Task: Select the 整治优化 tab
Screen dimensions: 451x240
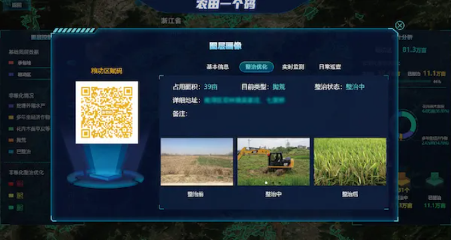Action: coord(256,67)
